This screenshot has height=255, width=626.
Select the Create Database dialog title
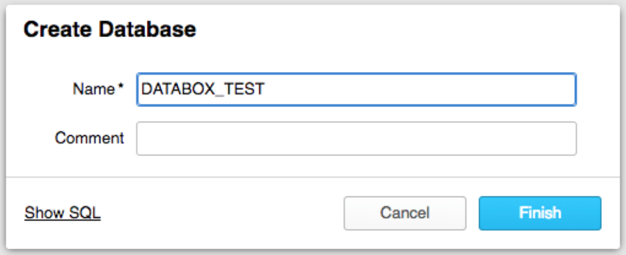[x=109, y=29]
